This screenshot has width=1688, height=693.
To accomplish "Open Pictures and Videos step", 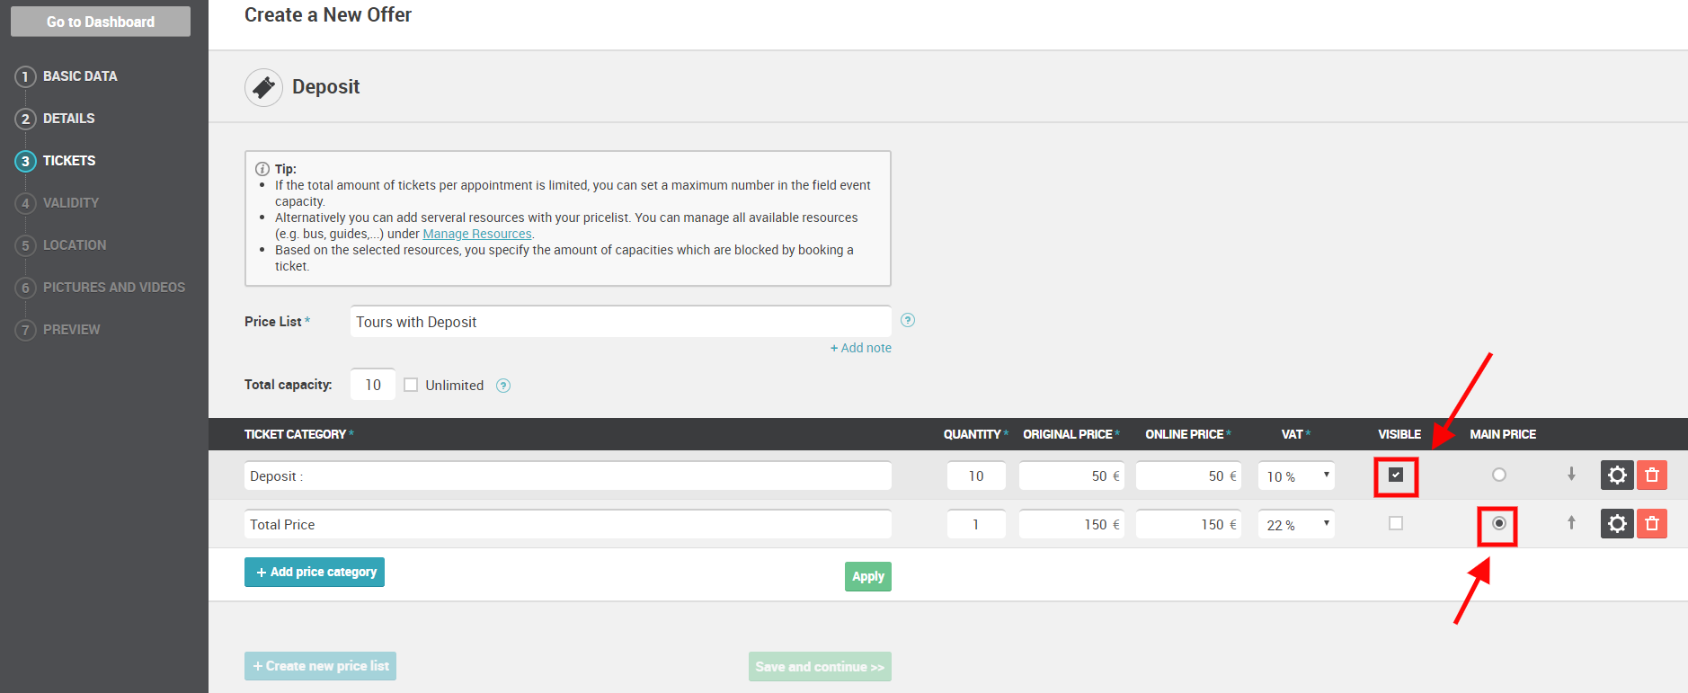I will (x=114, y=288).
